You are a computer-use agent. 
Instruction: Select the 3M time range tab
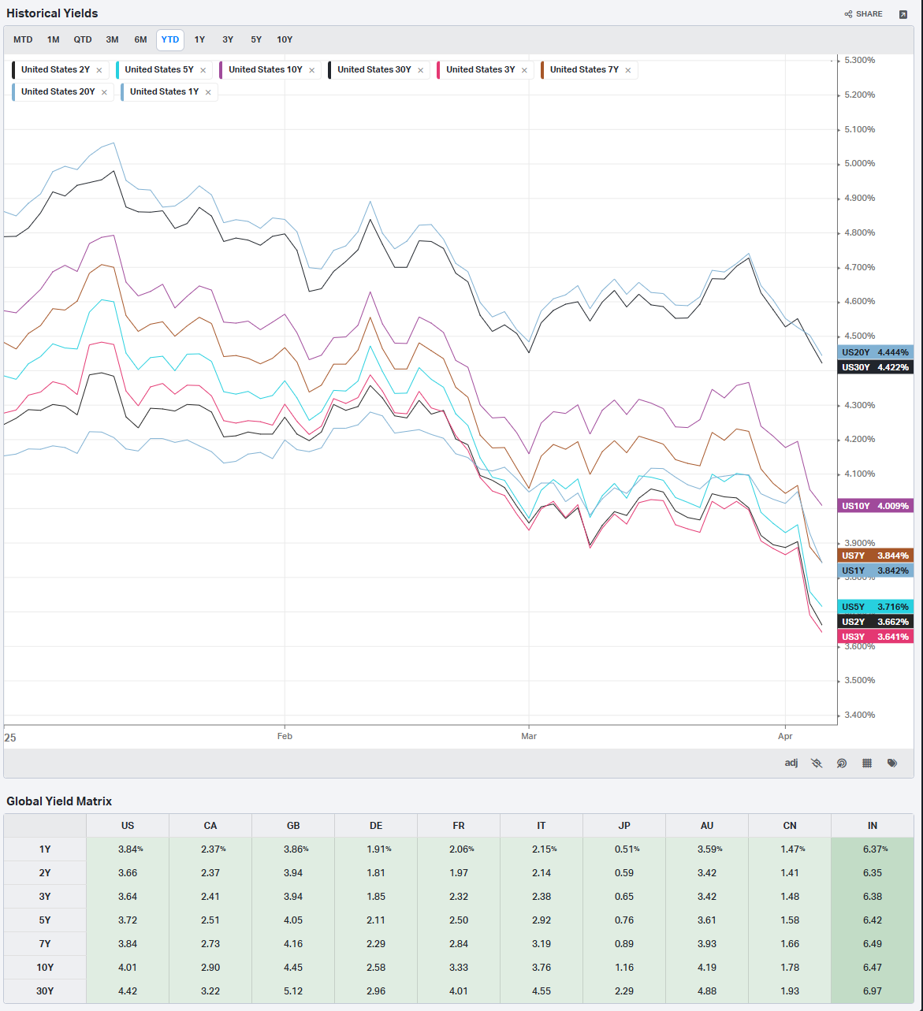coord(112,39)
